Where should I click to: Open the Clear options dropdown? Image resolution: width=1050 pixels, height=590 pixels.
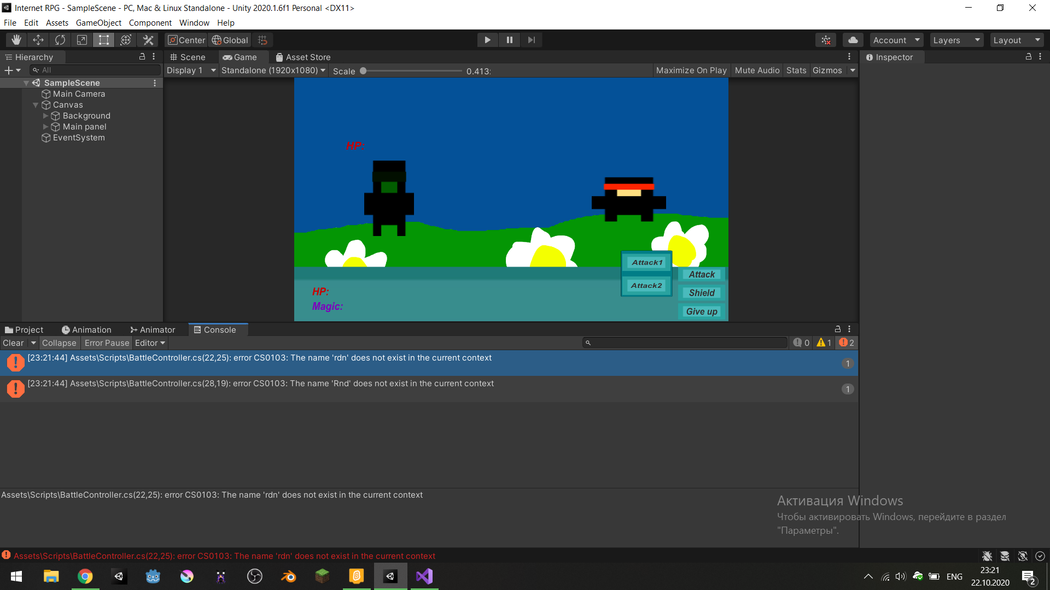click(x=33, y=343)
